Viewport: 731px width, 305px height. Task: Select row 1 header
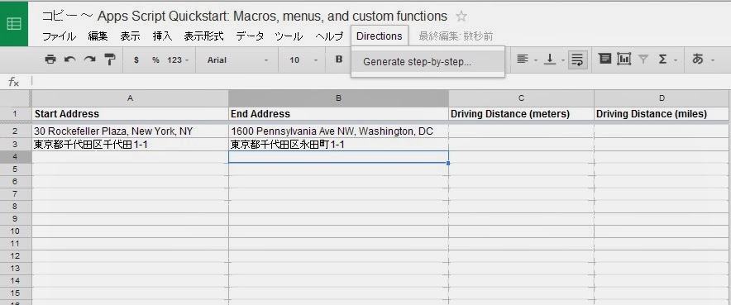coord(15,113)
